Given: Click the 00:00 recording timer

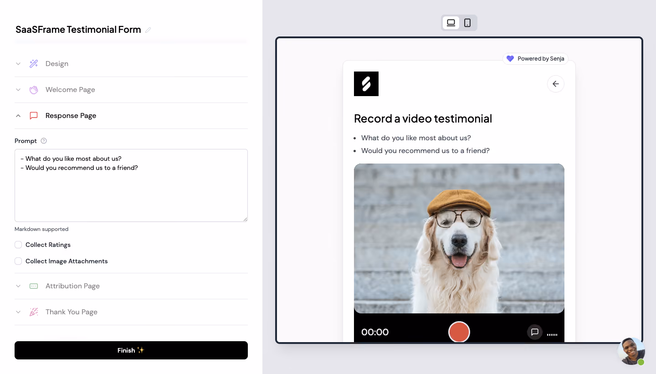Looking at the screenshot, I should [375, 332].
